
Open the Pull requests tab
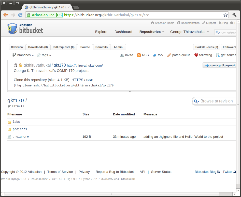(x=64, y=47)
